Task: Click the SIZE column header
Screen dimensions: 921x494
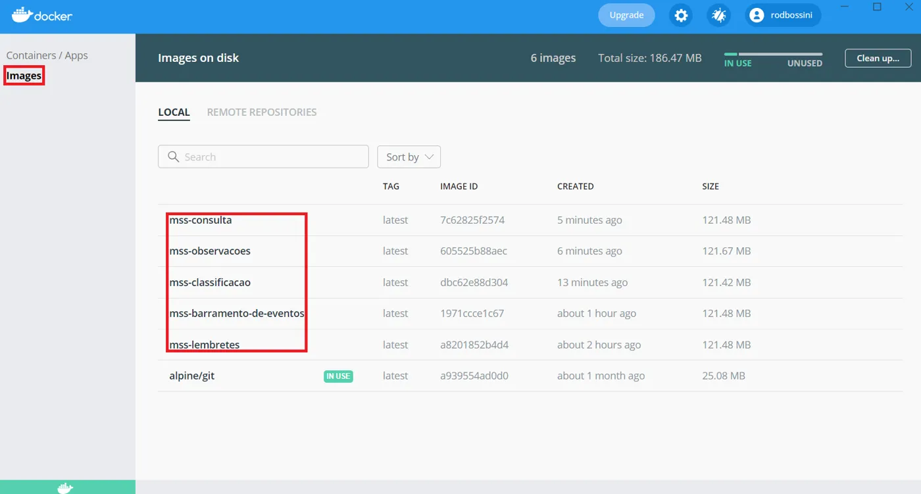Action: (x=710, y=186)
